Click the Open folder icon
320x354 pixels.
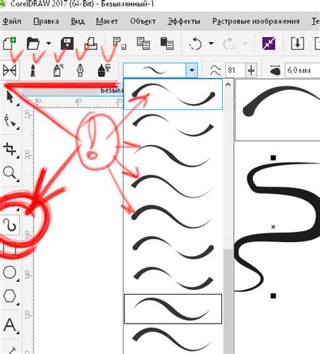(x=33, y=43)
